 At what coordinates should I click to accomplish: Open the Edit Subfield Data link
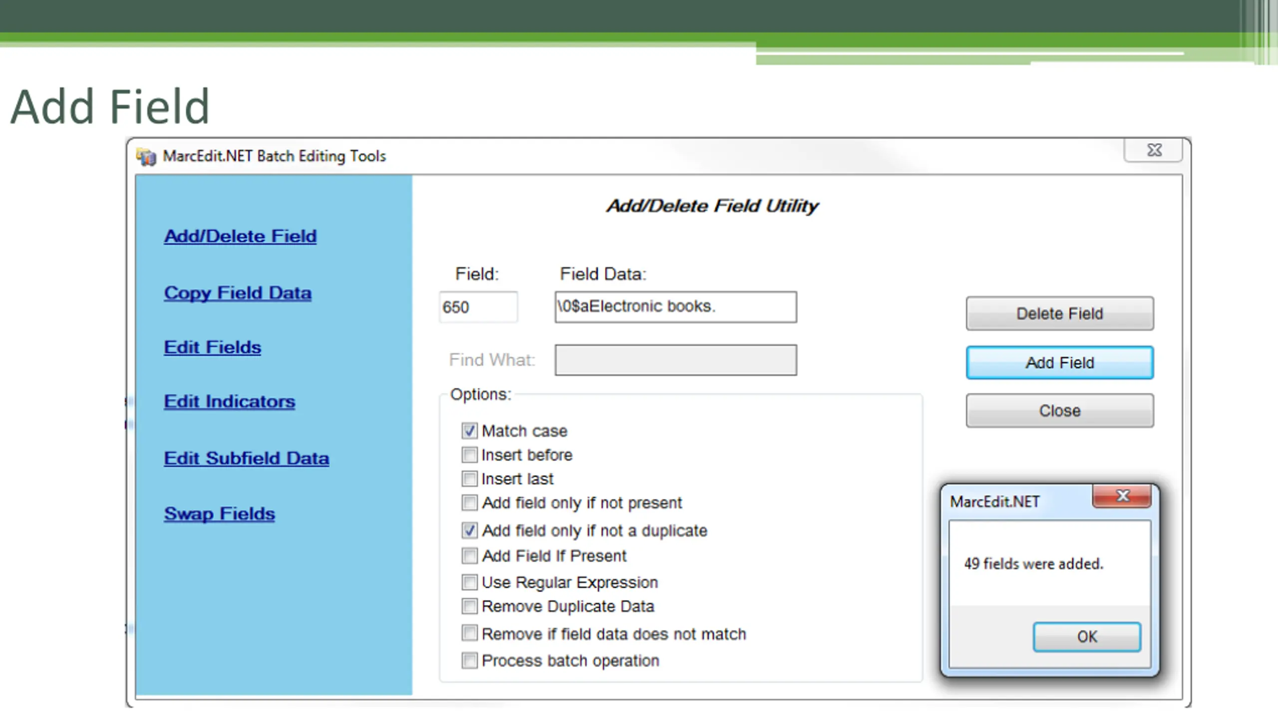(246, 458)
